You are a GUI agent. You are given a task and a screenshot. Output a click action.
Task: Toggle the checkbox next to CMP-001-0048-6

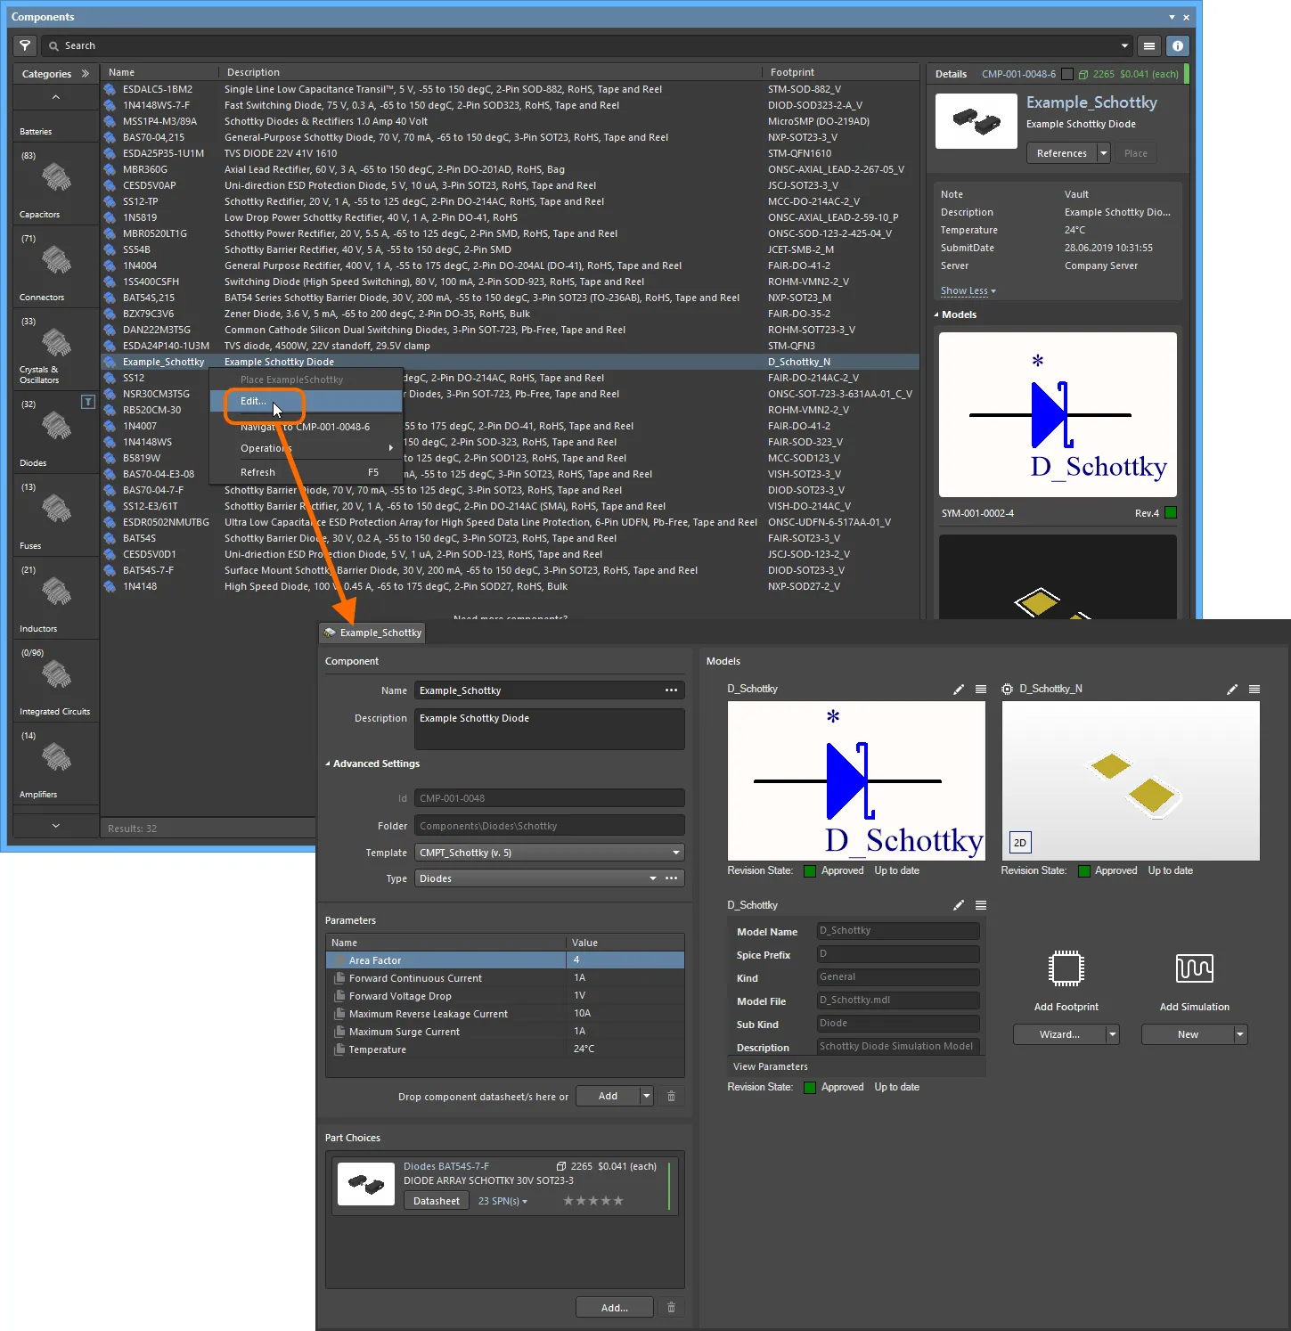(x=1067, y=75)
